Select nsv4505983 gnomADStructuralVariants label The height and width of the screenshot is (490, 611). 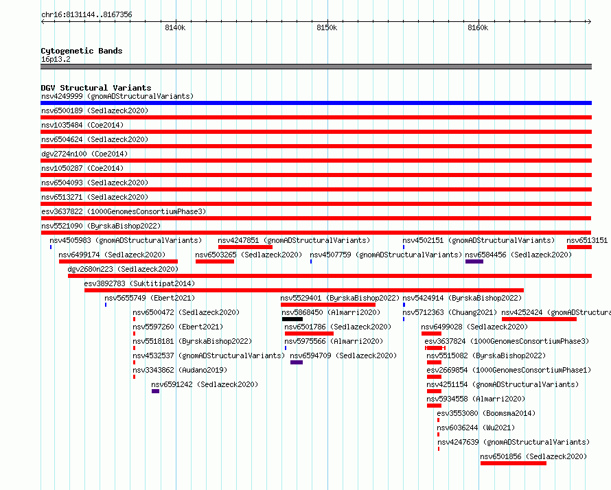126,240
